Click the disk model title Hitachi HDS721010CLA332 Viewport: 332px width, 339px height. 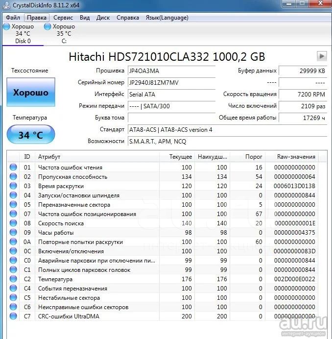[x=139, y=57]
